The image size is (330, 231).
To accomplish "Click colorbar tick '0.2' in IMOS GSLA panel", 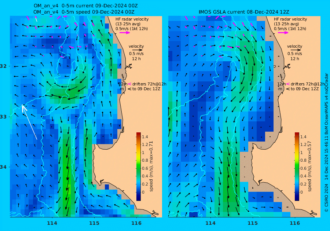I will pyautogui.click(x=303, y=184).
